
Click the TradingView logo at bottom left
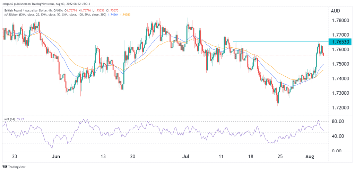[x=14, y=167]
